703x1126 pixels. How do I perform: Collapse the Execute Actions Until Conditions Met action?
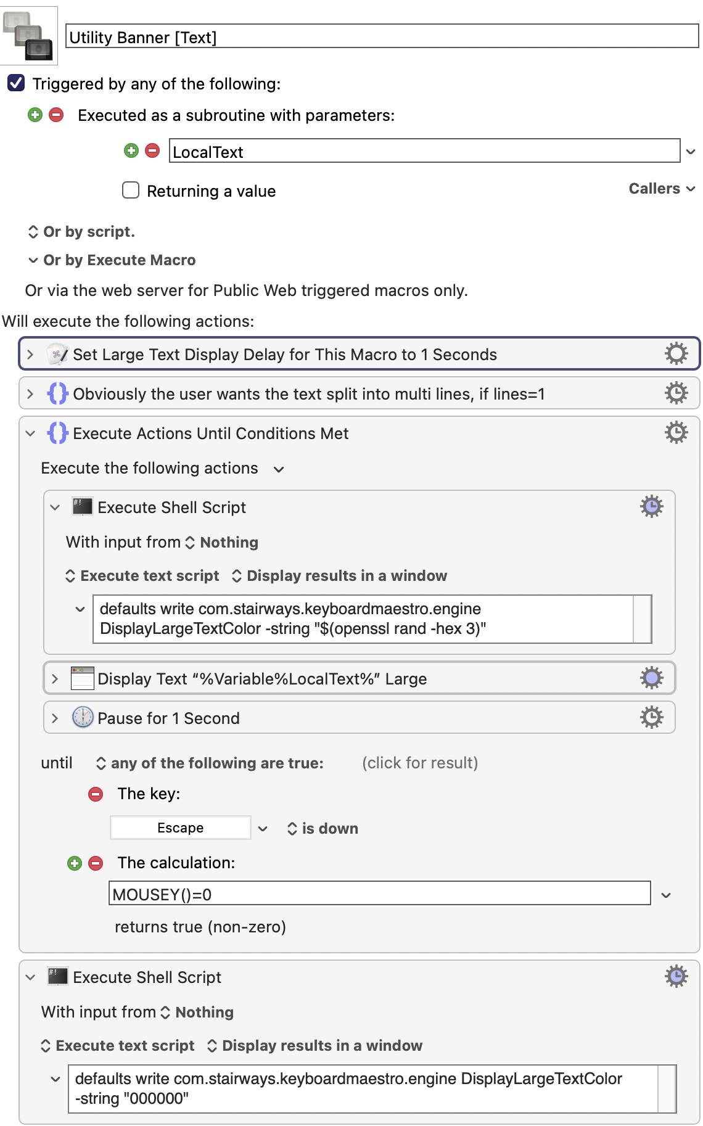coord(30,433)
